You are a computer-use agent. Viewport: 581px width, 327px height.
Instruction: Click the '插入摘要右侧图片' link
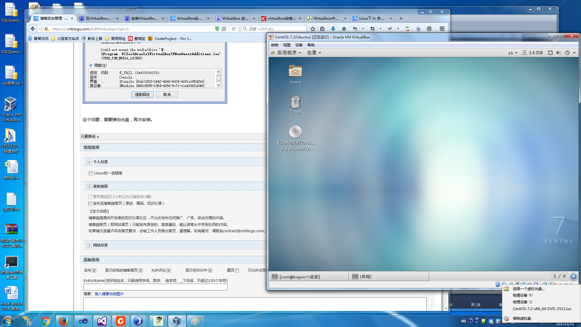click(109, 294)
